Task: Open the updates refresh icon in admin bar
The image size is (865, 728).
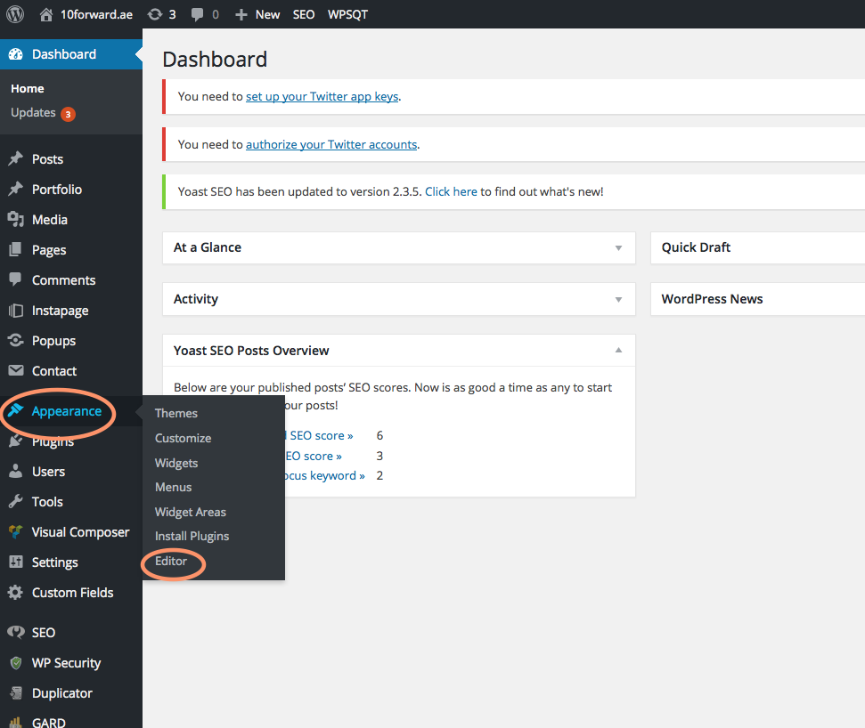Action: coord(154,14)
